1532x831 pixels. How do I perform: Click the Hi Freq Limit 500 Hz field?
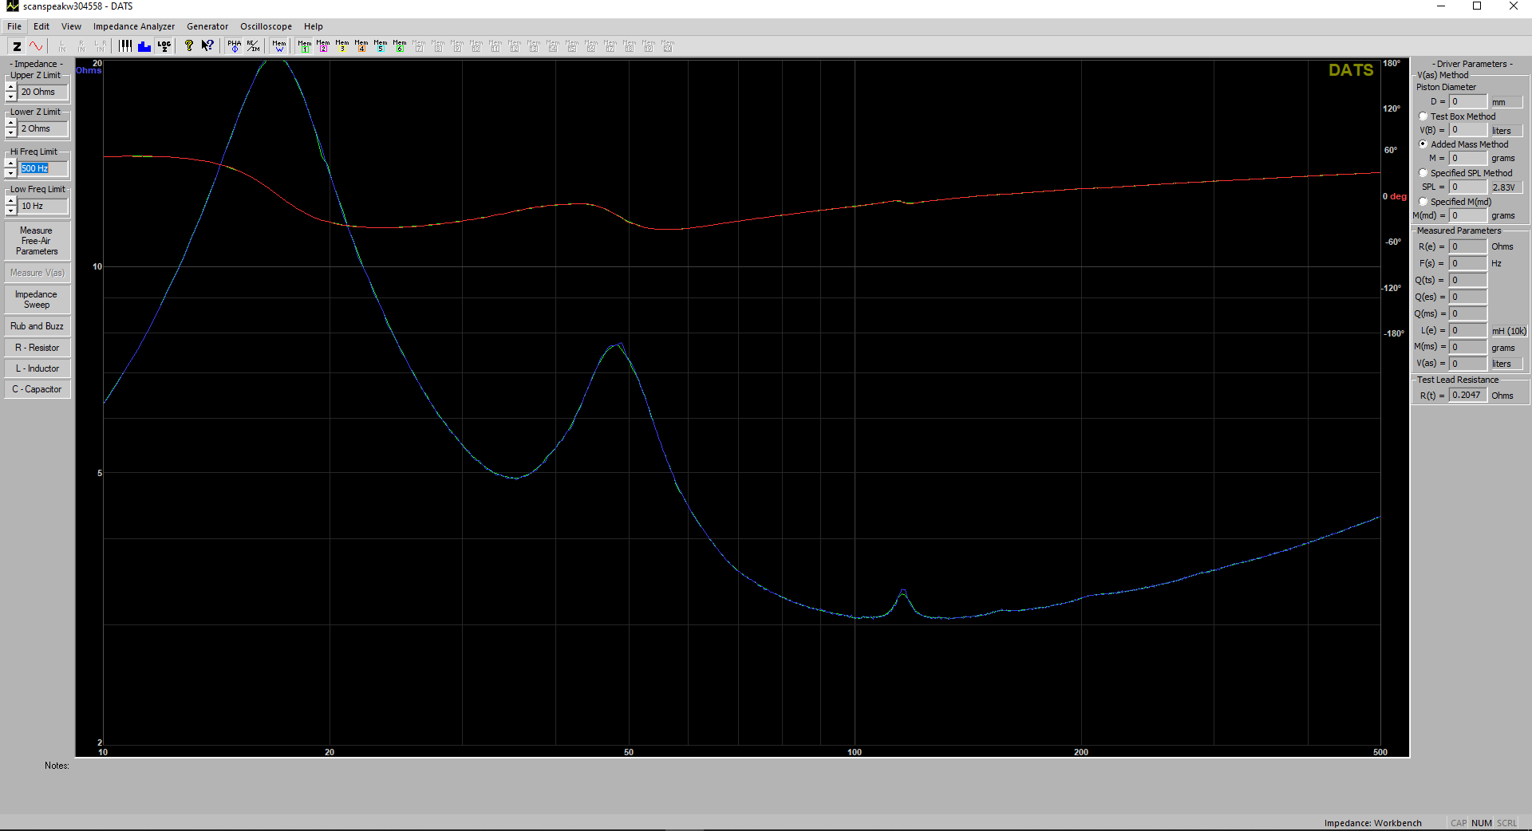coord(44,168)
